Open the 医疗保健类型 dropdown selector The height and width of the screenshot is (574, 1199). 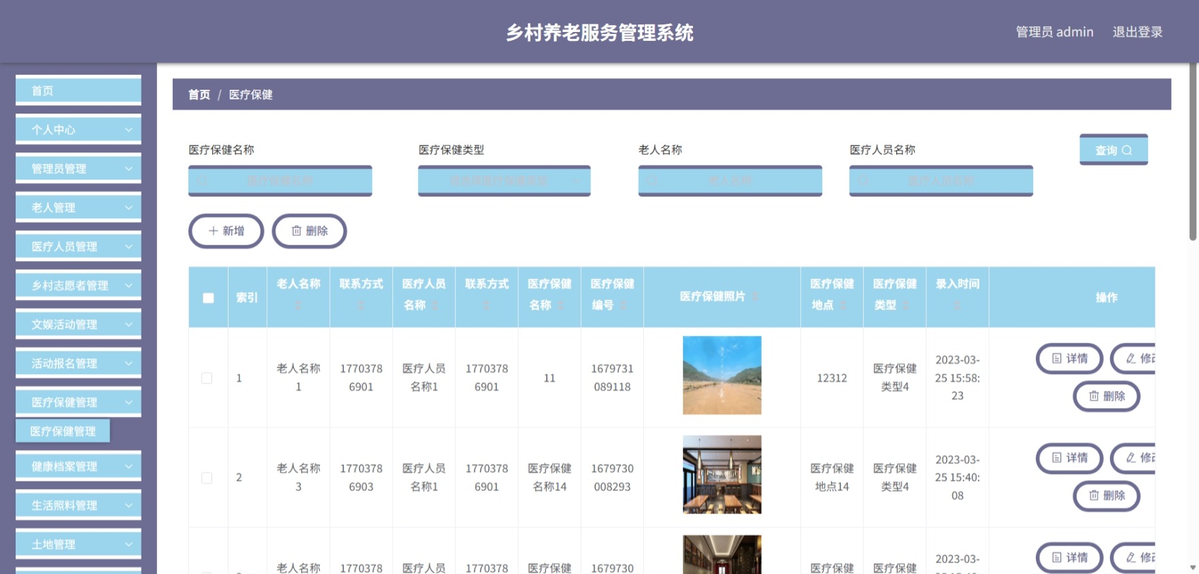click(504, 181)
